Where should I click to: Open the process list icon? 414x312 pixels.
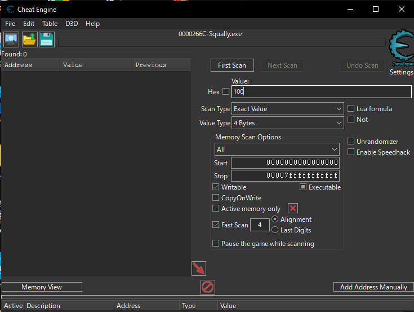click(x=11, y=39)
